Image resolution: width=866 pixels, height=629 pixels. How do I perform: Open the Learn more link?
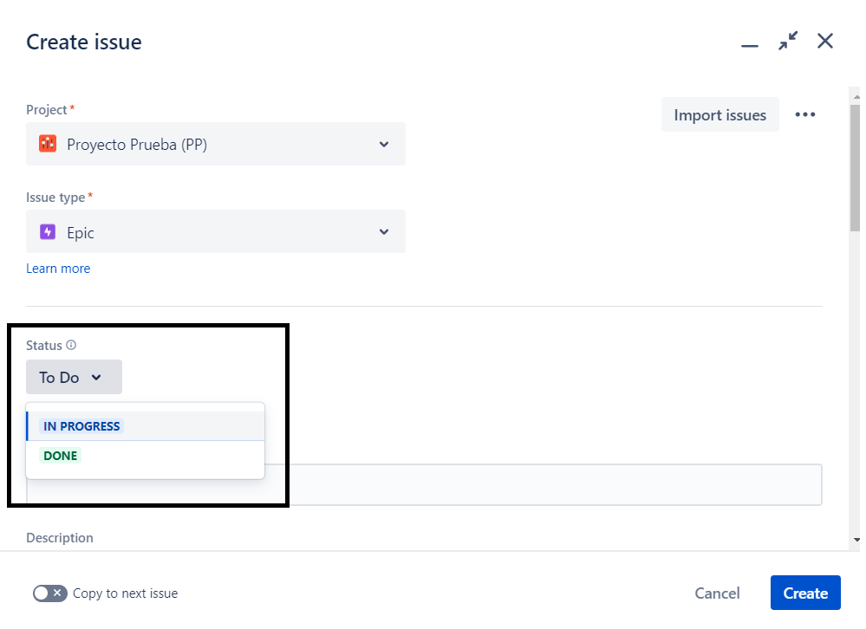pyautogui.click(x=58, y=269)
